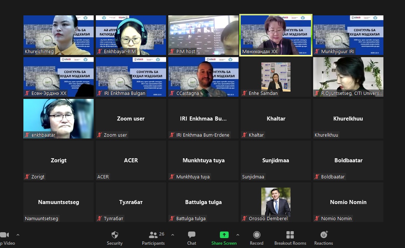
Task: Expand the Share Screen options arrow
Action: point(238,235)
